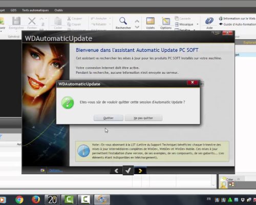Open Guide d'Auto-formation
This screenshot has height=205, width=256.
coord(238,24)
